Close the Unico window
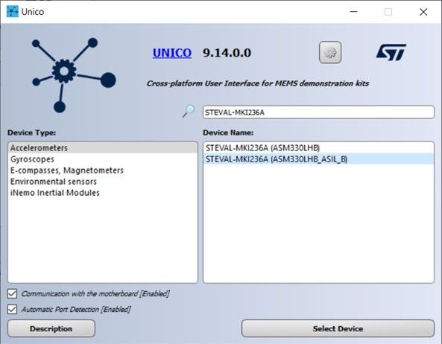442x344 pixels. 423,12
